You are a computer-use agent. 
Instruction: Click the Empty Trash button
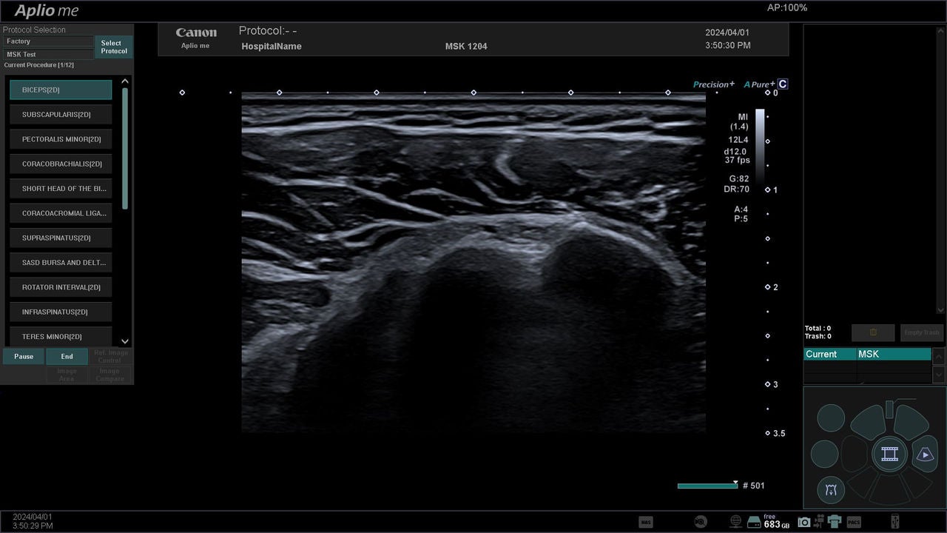pos(922,332)
